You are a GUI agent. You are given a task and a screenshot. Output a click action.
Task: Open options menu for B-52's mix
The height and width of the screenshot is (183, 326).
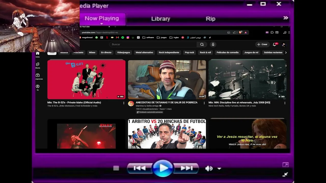[x=124, y=103]
